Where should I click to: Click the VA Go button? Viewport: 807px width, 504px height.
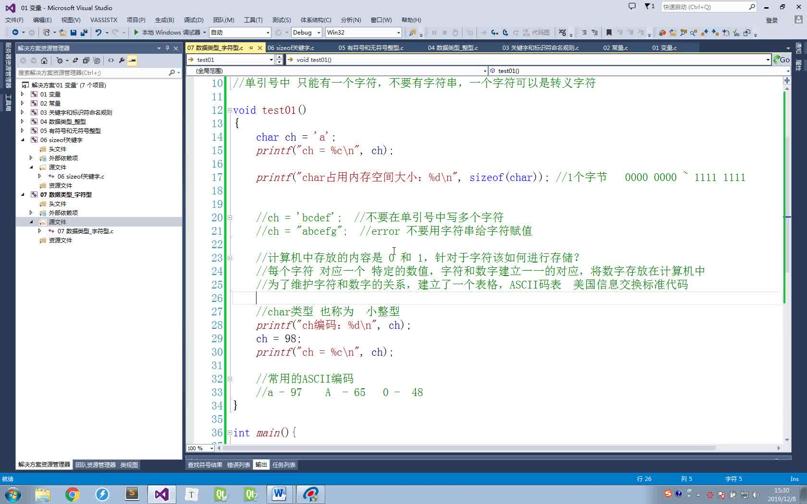[x=782, y=60]
